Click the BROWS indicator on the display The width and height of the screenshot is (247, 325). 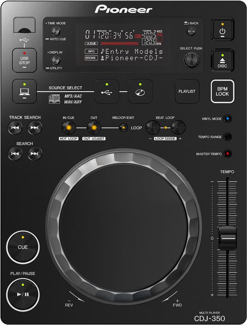tap(91, 58)
